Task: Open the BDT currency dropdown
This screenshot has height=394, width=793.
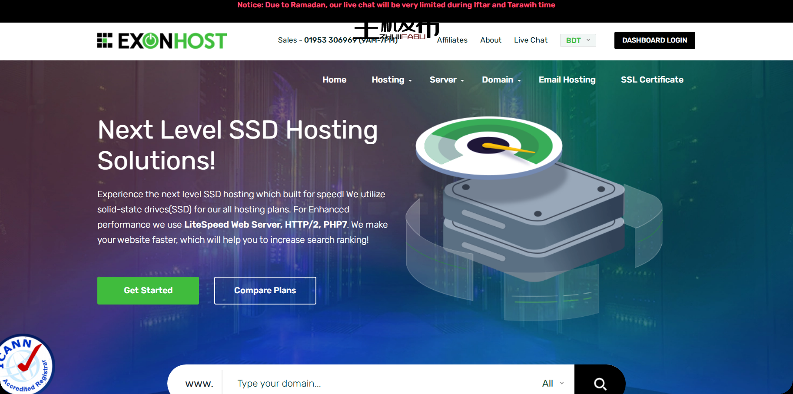Action: click(x=577, y=40)
